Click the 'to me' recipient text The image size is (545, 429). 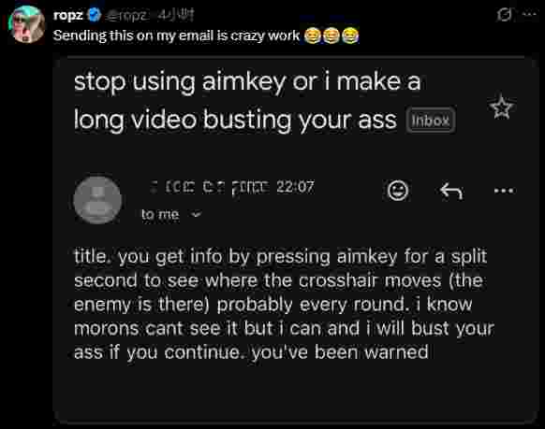pos(160,214)
